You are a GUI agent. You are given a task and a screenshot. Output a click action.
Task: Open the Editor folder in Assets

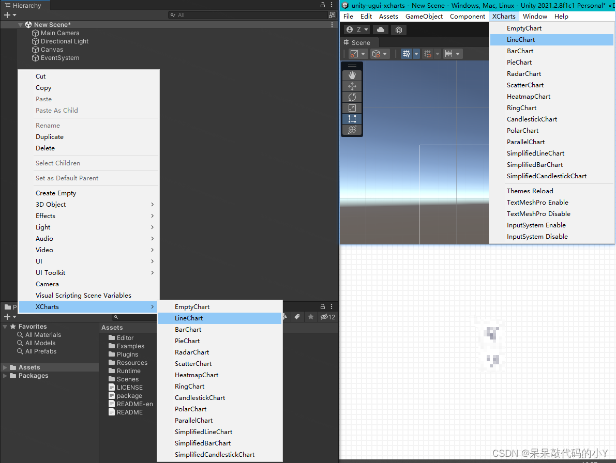click(x=121, y=338)
